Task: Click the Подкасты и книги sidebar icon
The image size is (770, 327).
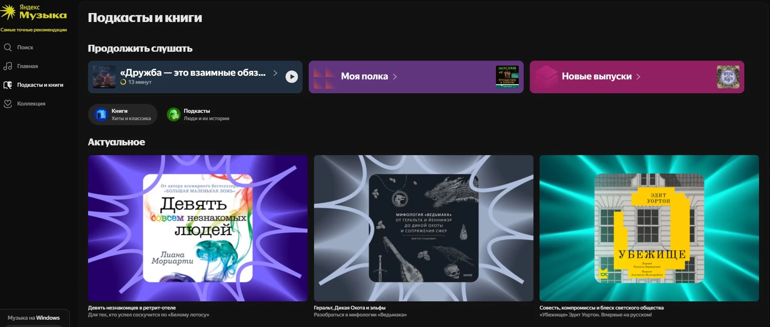Action: 8,85
